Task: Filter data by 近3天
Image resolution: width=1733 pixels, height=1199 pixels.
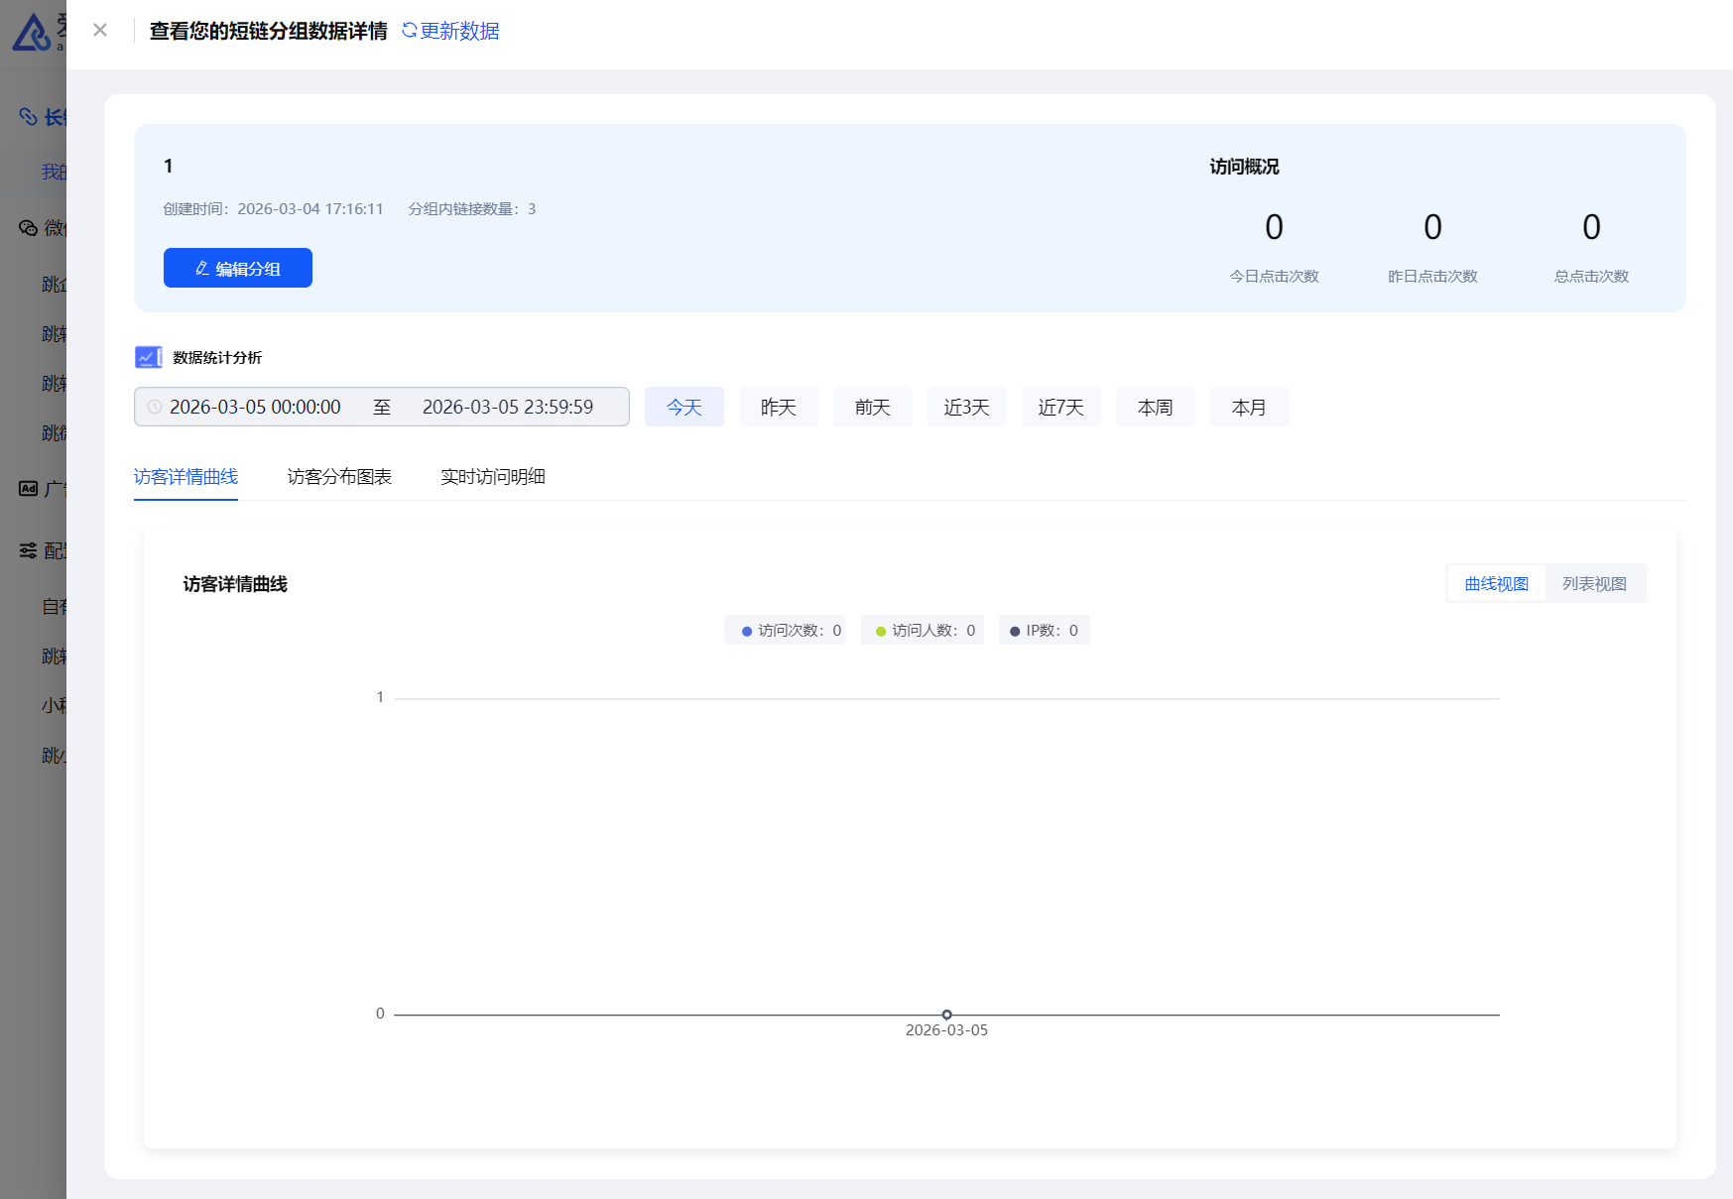Action: [966, 407]
